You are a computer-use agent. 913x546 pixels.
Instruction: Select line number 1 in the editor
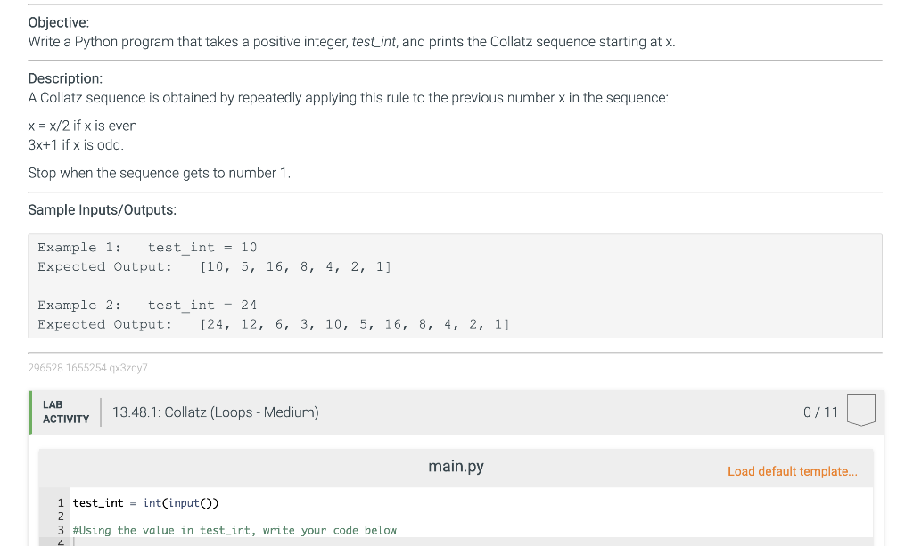[60, 502]
